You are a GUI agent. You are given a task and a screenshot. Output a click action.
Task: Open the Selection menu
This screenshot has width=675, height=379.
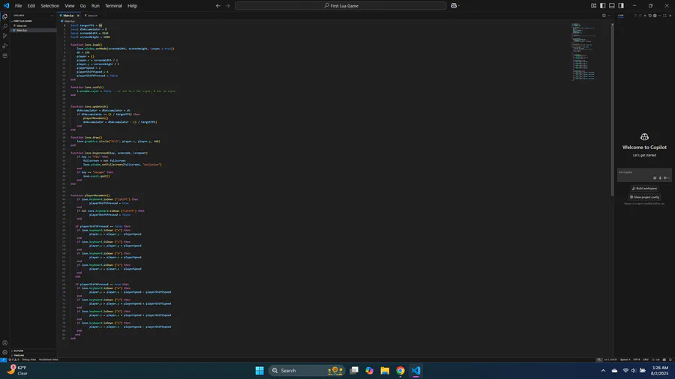(x=50, y=5)
